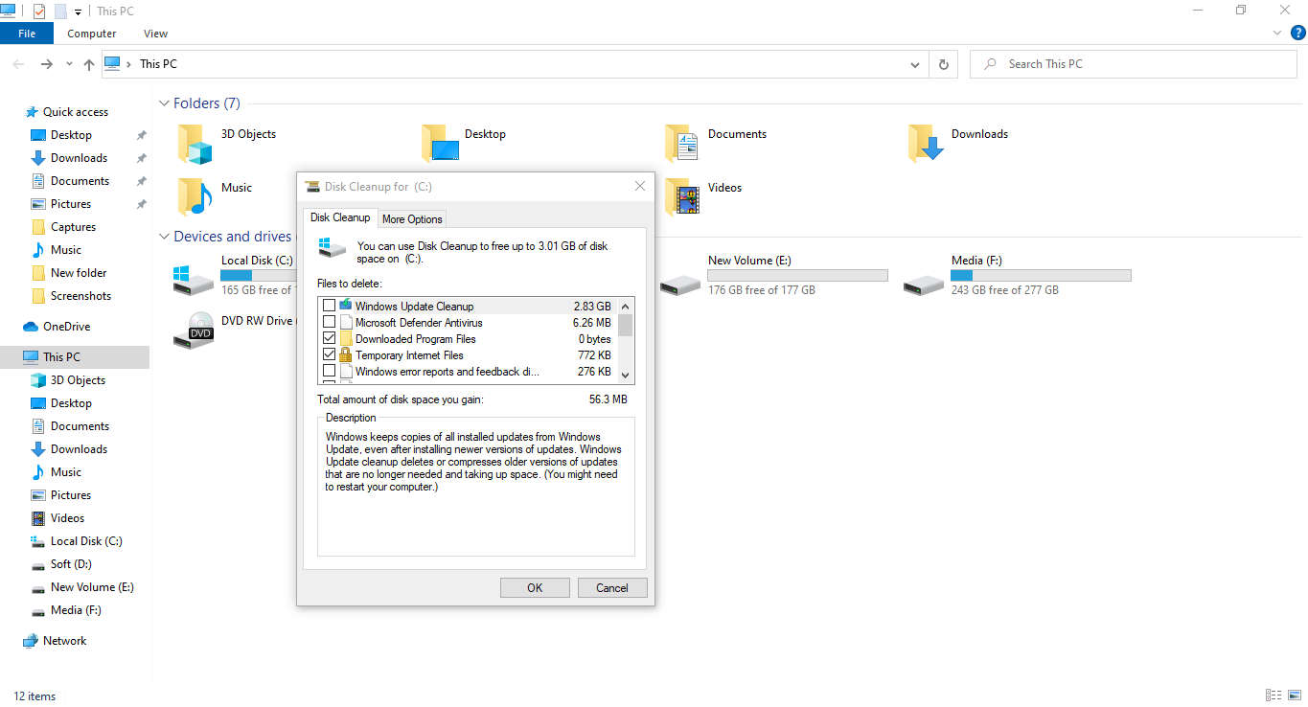Open 3D Objects in the navigation pane
Viewport: 1308px width, 707px height.
click(x=67, y=380)
